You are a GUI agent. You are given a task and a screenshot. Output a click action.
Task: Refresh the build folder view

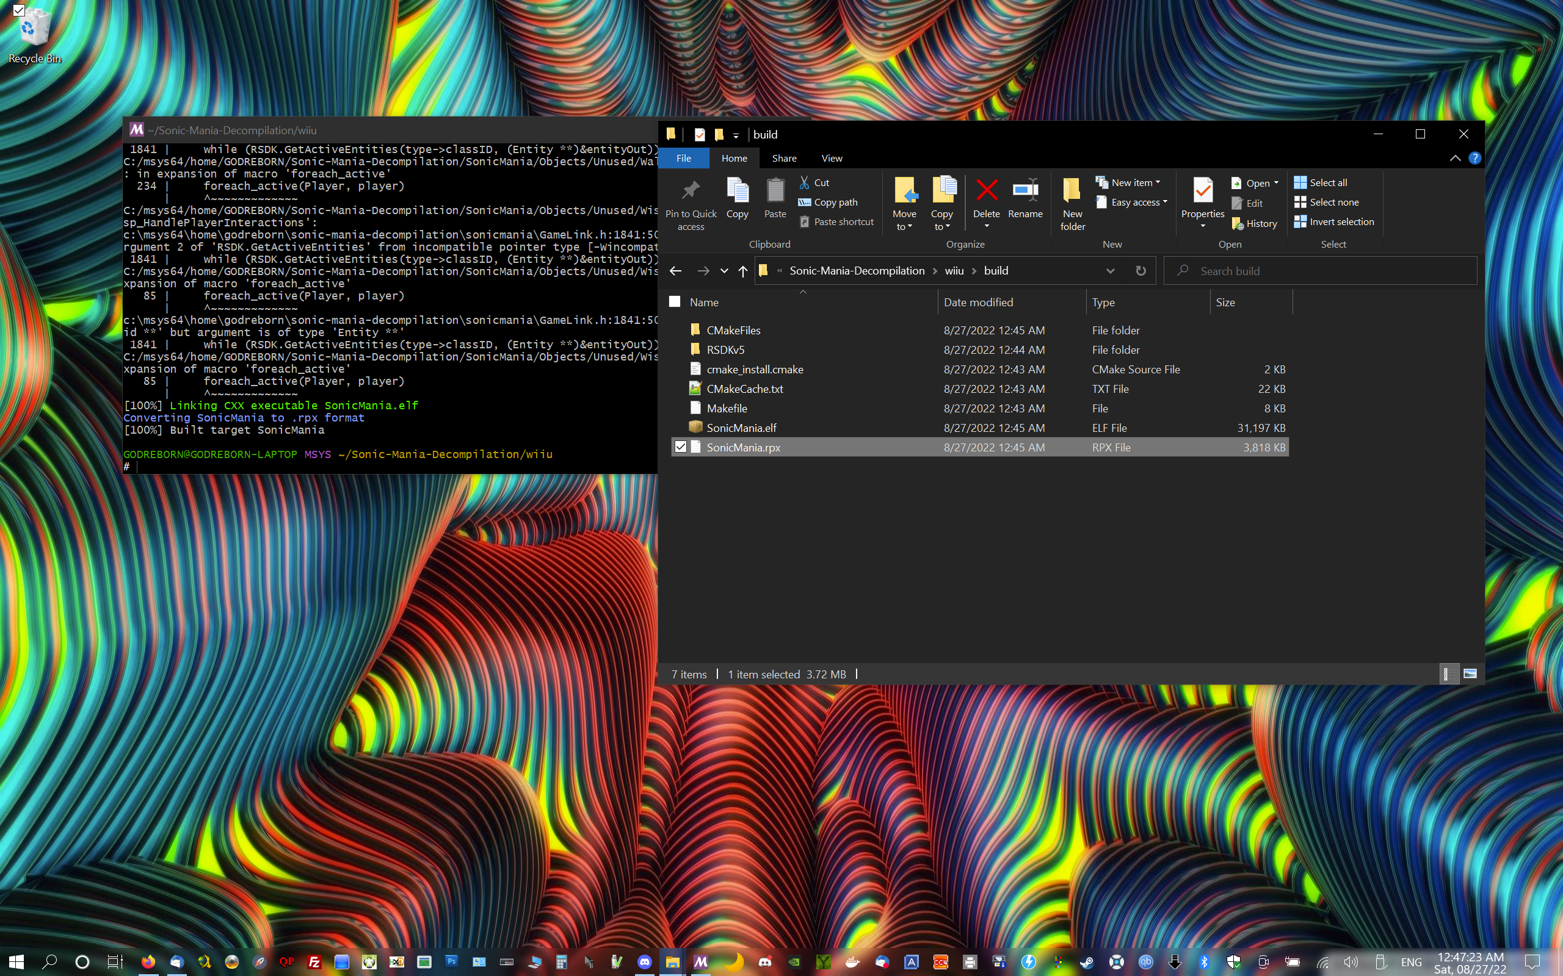[1141, 271]
